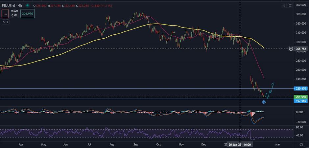Click the 201.950 current price label
This screenshot has width=309, height=148.
(x=301, y=97)
